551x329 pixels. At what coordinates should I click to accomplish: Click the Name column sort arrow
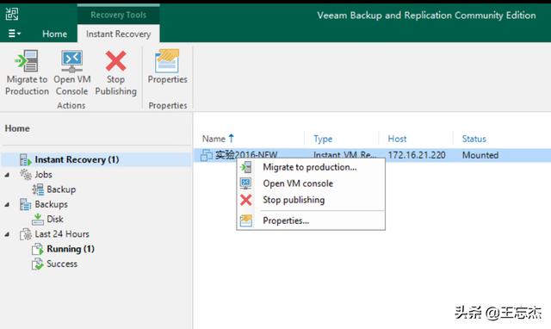[x=231, y=138]
